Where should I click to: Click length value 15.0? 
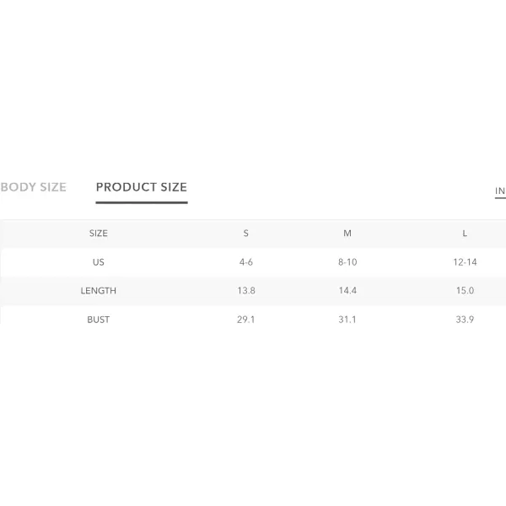tap(465, 291)
